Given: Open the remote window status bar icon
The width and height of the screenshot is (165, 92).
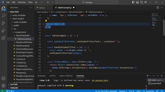Looking at the screenshot, I should 2,91.
